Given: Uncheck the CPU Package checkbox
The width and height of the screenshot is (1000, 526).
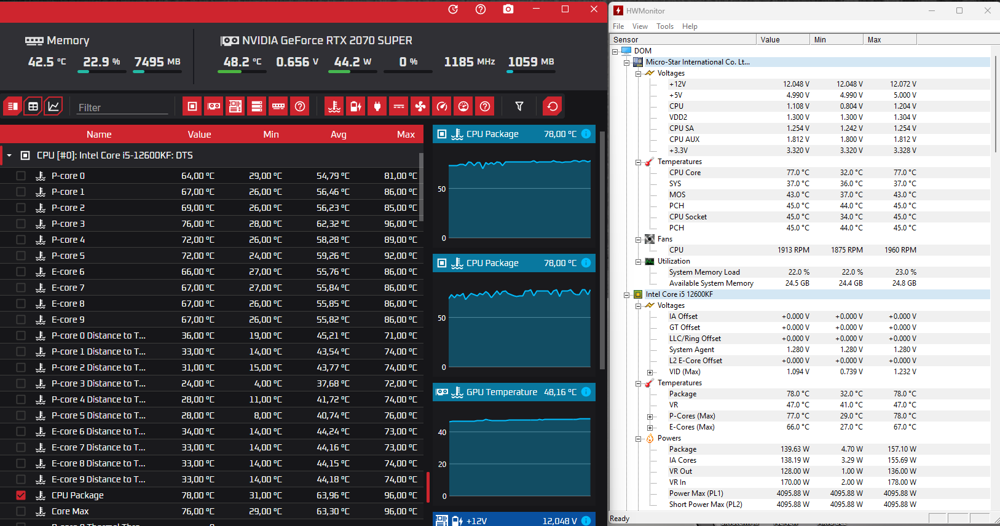Looking at the screenshot, I should (x=21, y=495).
